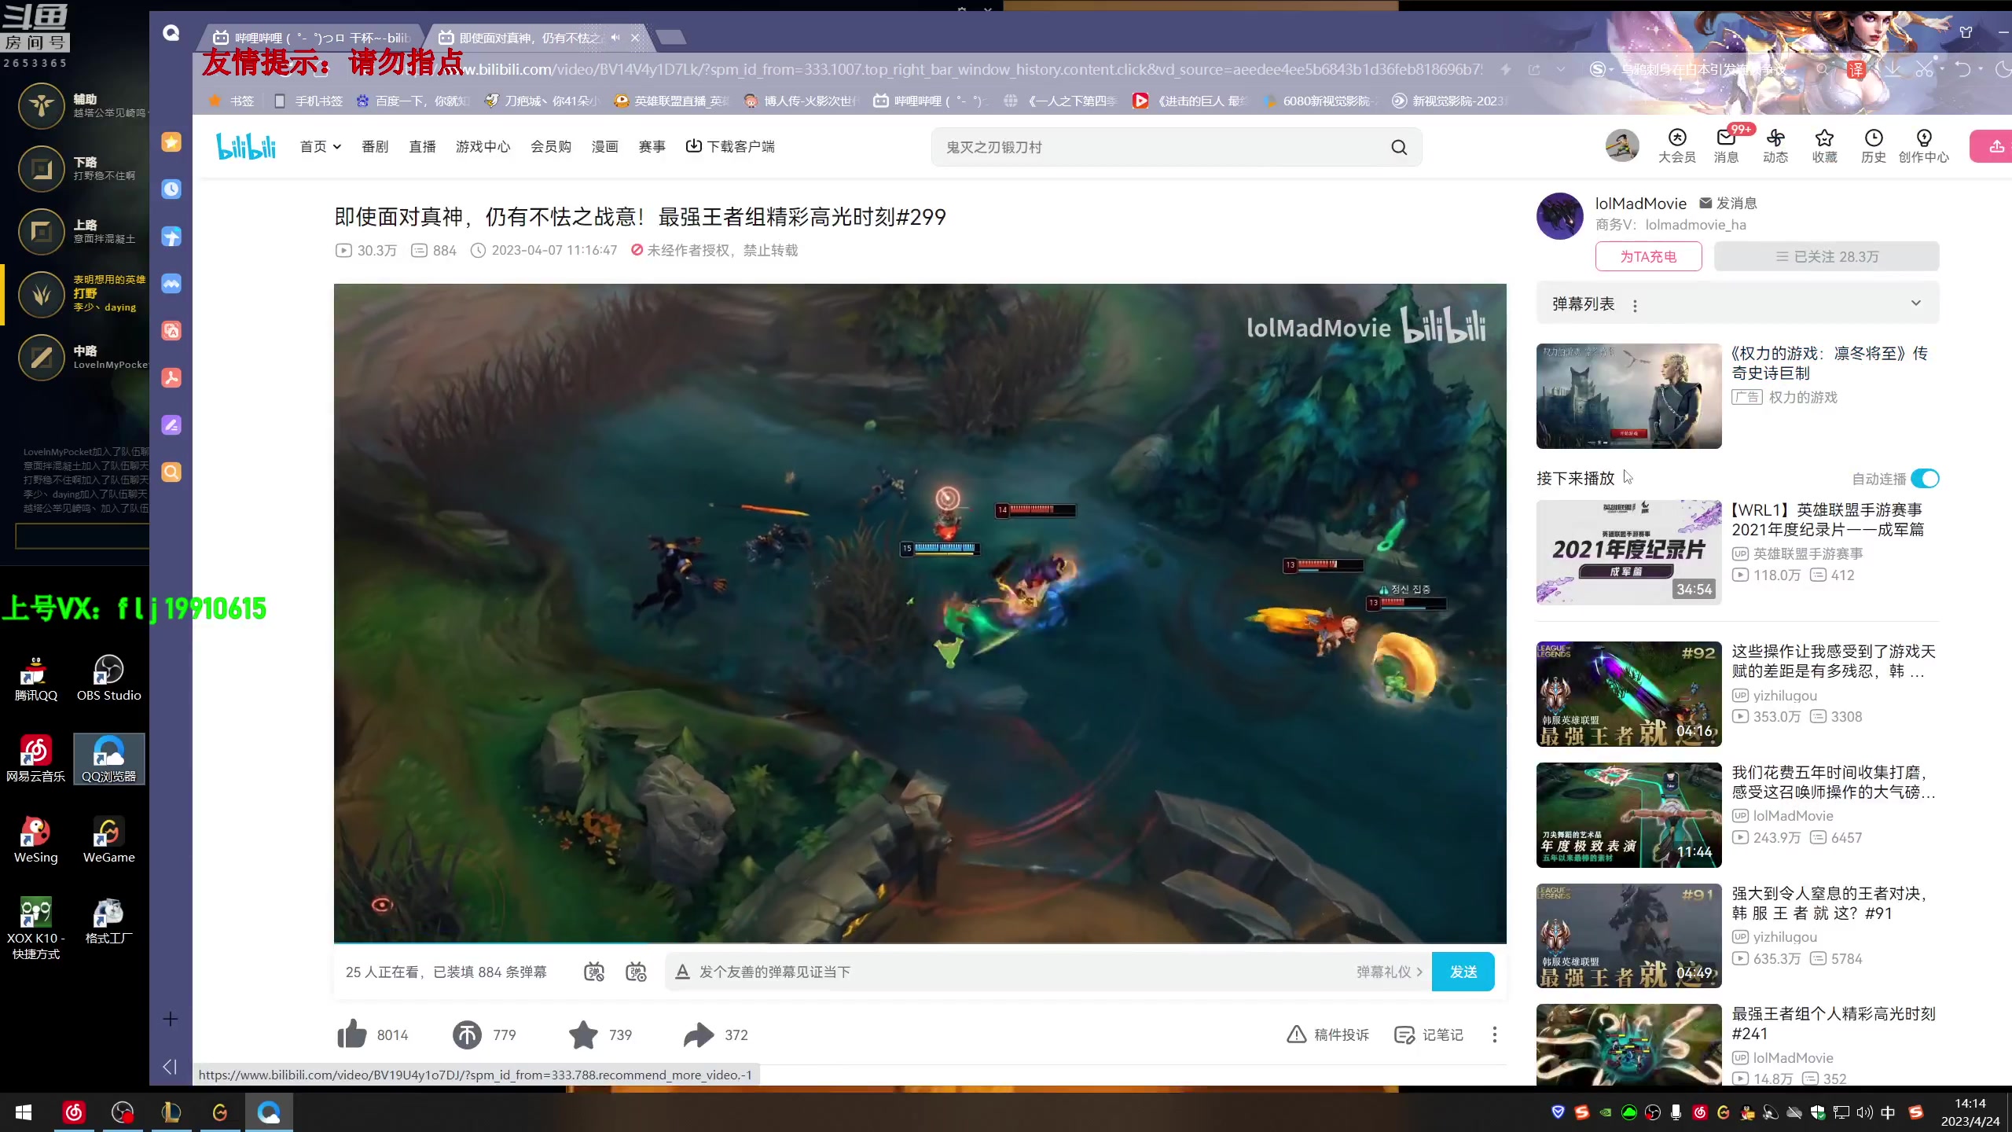Open WRL1 2021年度纪录片 video thumbnail
The width and height of the screenshot is (2012, 1132).
point(1628,553)
